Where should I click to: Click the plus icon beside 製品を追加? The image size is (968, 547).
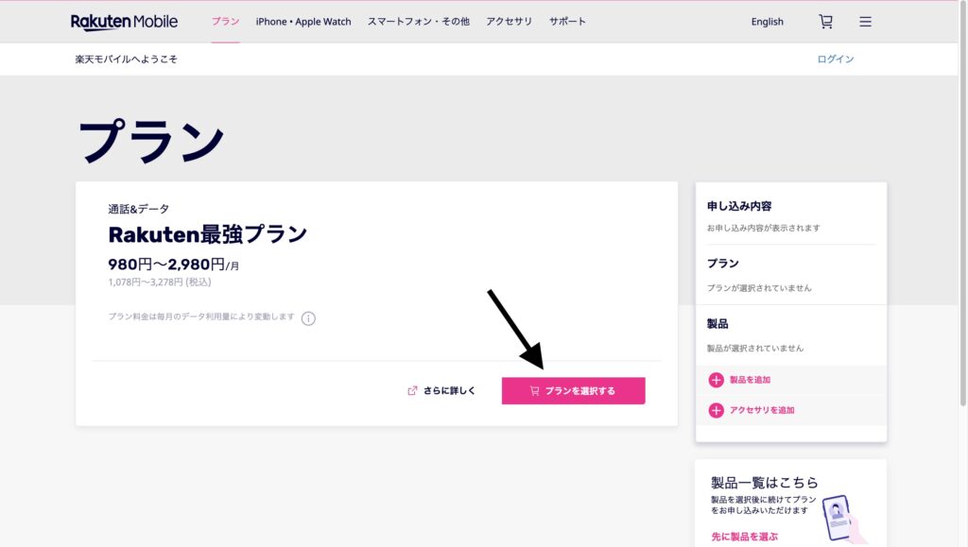pyautogui.click(x=716, y=380)
